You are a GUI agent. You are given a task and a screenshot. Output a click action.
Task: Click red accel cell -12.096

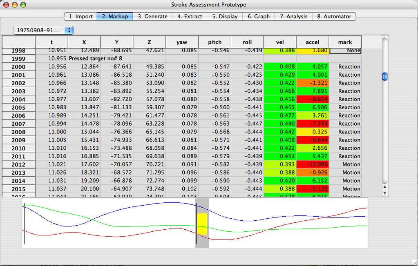313,164
